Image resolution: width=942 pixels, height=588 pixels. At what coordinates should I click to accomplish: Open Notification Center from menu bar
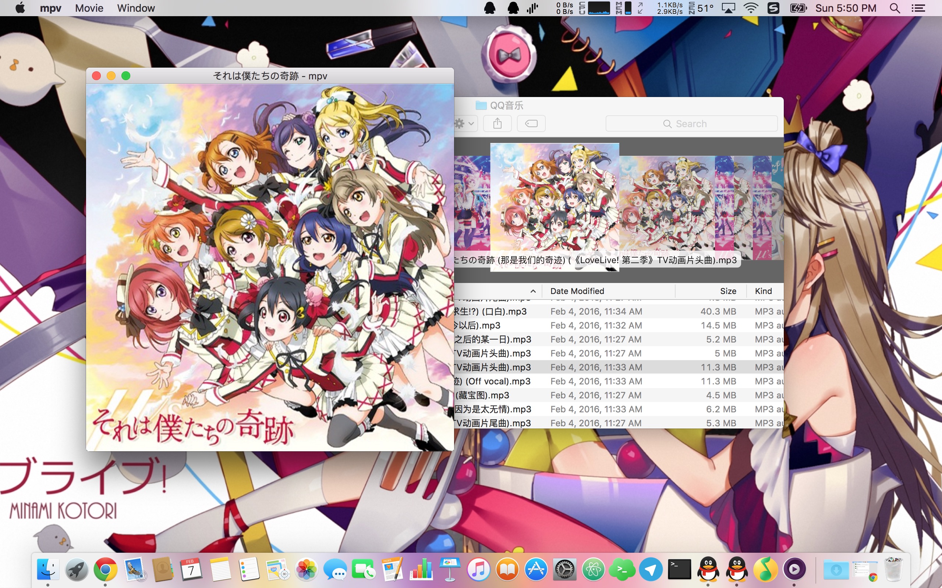918,8
